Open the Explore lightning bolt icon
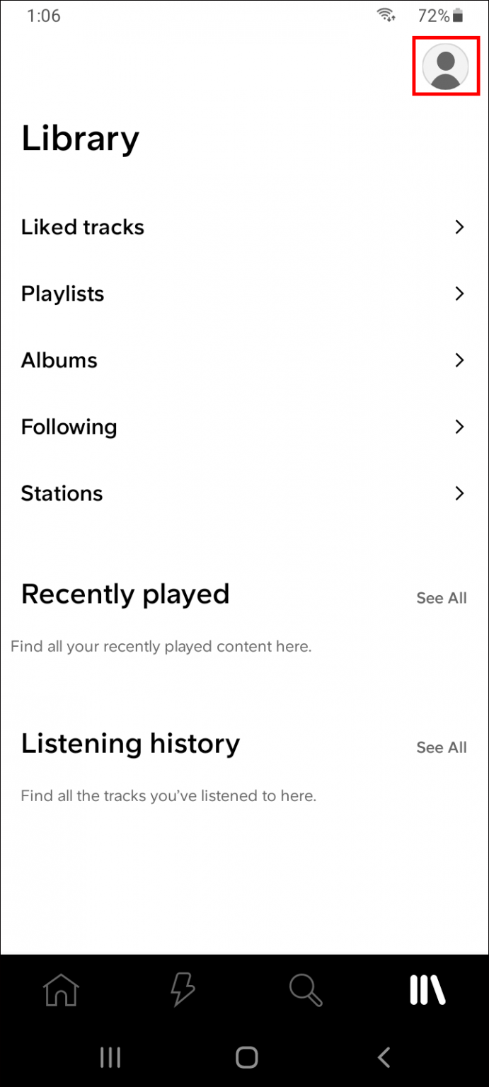Screen dimensions: 489x1087 (183, 990)
